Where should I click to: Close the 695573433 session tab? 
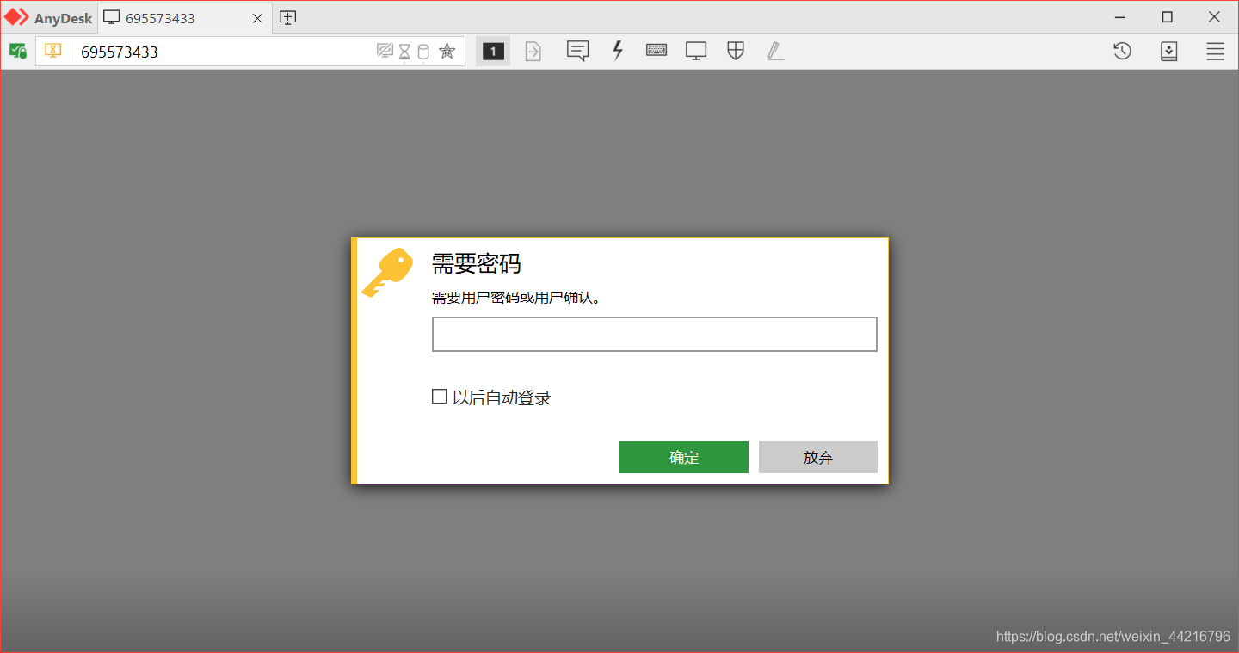pyautogui.click(x=257, y=18)
